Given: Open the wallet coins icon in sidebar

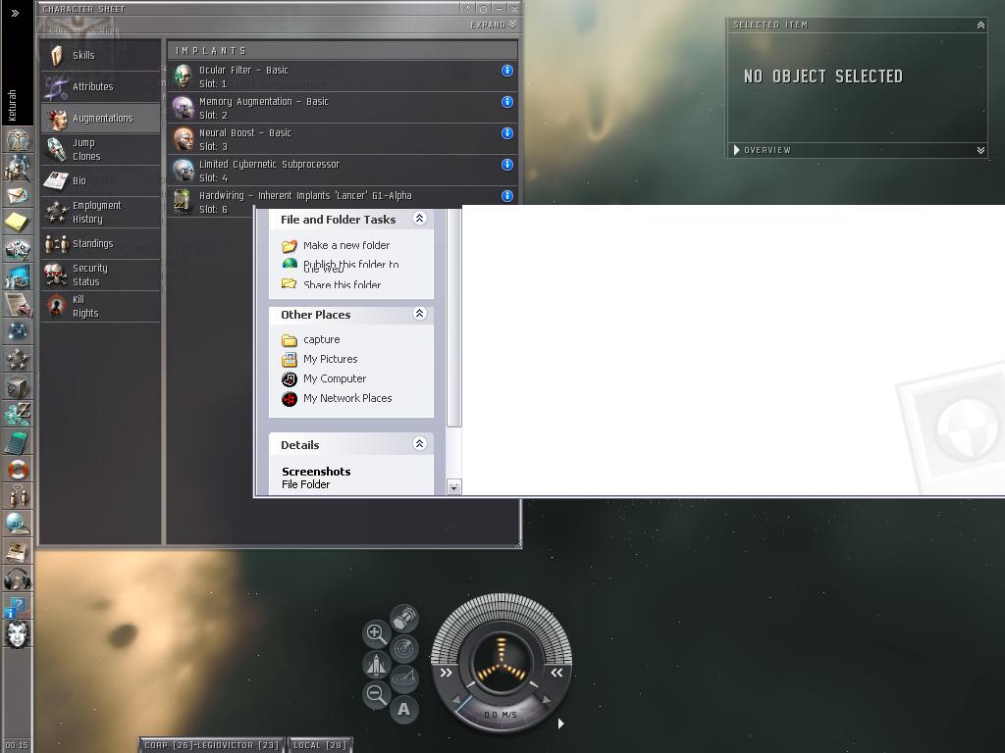Looking at the screenshot, I should pyautogui.click(x=18, y=414).
